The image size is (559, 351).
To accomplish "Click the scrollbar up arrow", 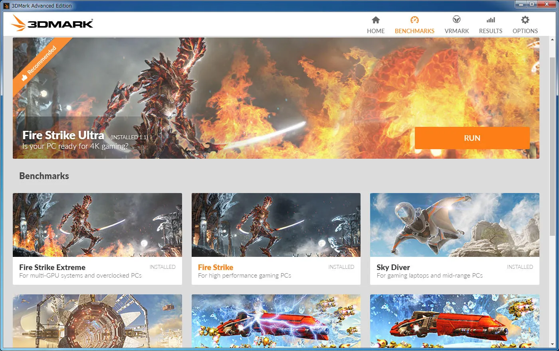I will click(x=553, y=39).
